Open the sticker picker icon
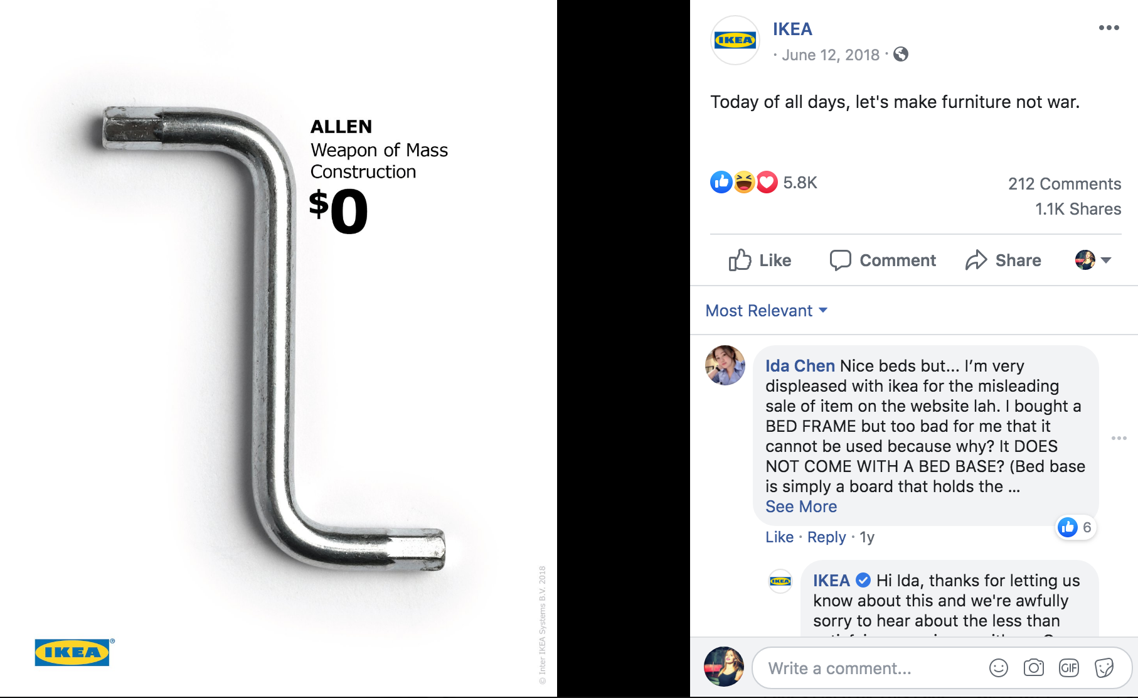 point(1103,668)
